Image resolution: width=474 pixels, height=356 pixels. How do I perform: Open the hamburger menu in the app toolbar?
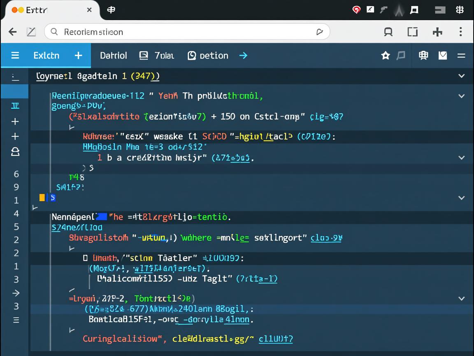pos(15,56)
